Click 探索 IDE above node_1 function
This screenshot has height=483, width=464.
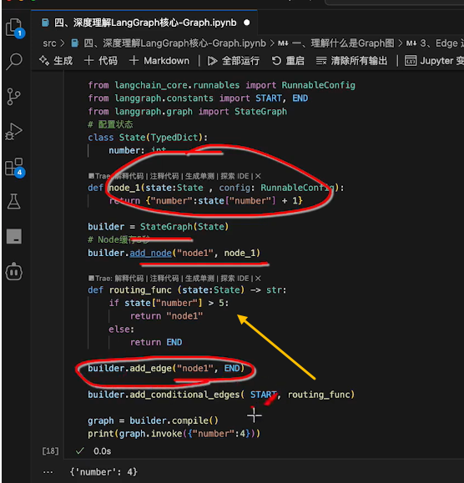click(235, 176)
